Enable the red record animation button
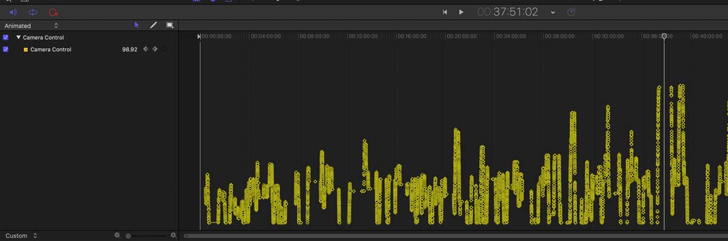This screenshot has width=728, height=241. pos(53,12)
